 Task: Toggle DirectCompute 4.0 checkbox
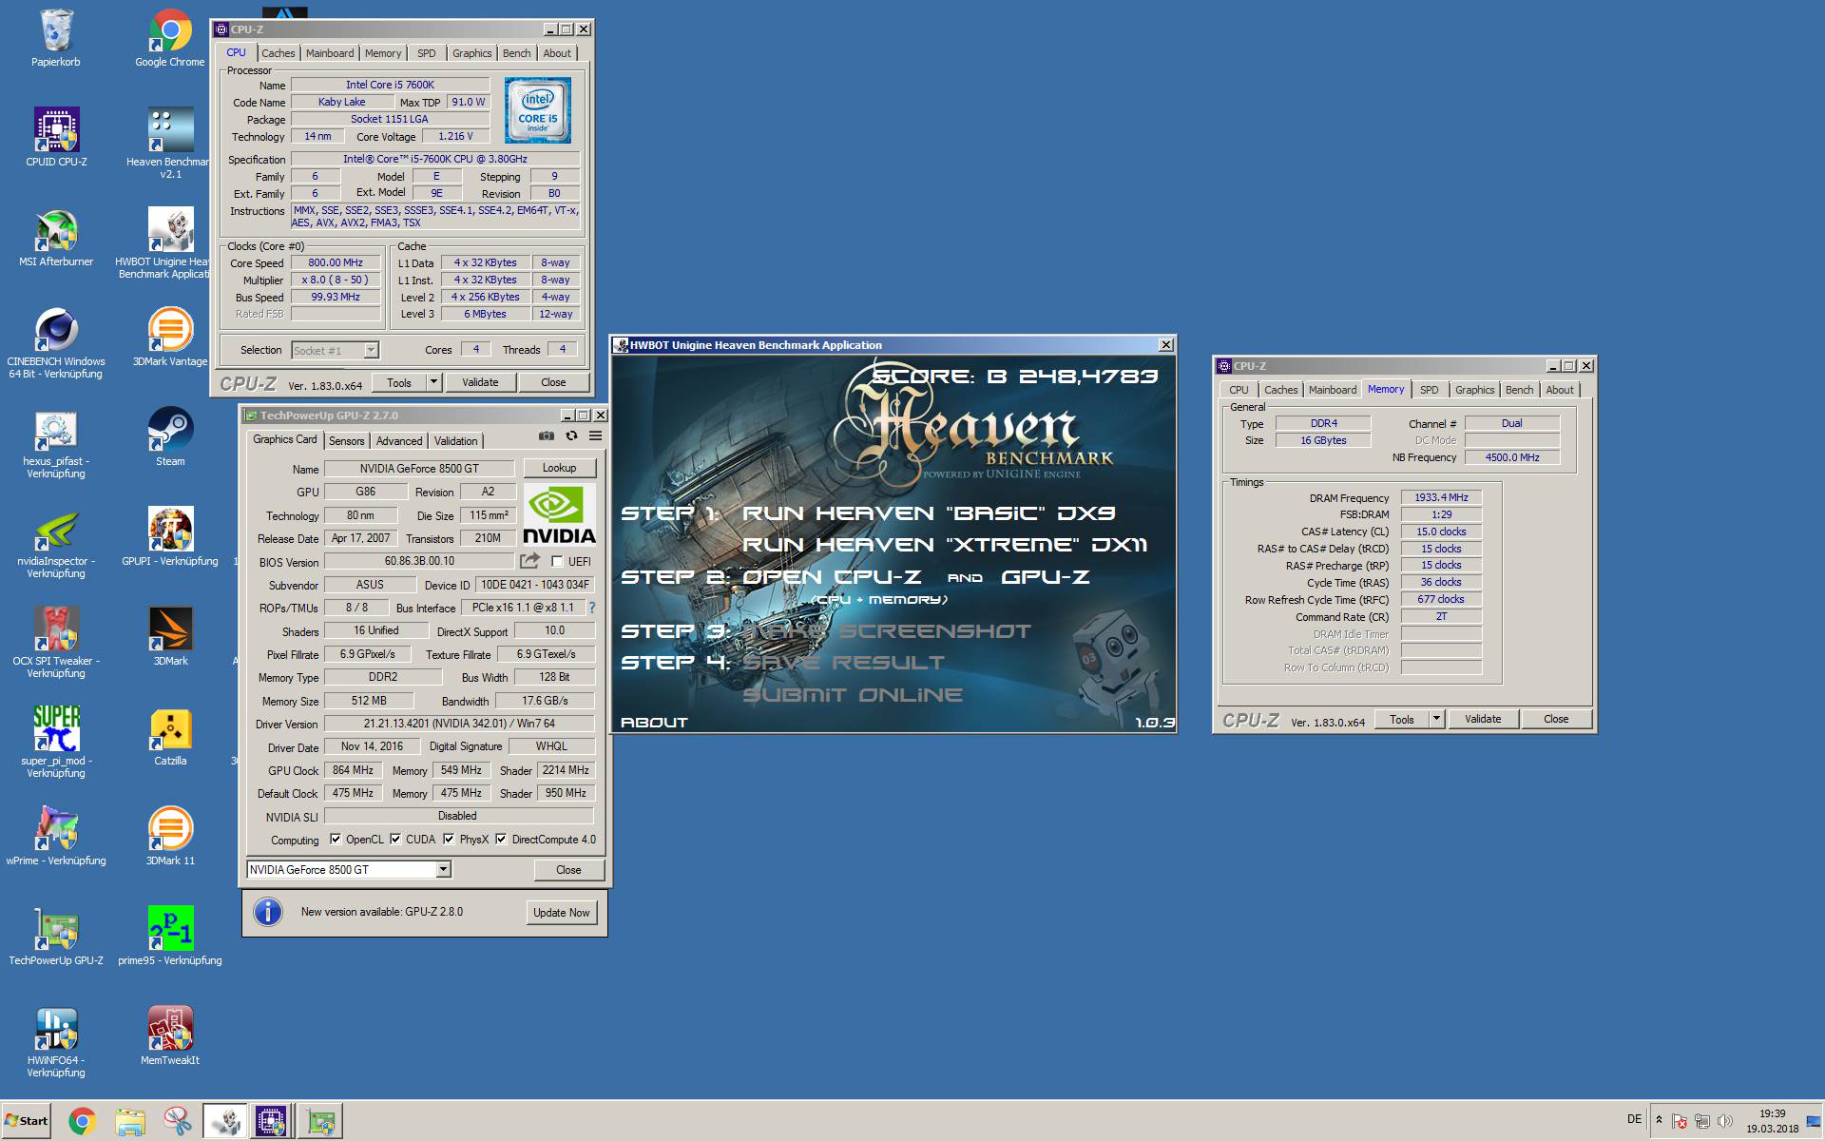(x=501, y=839)
